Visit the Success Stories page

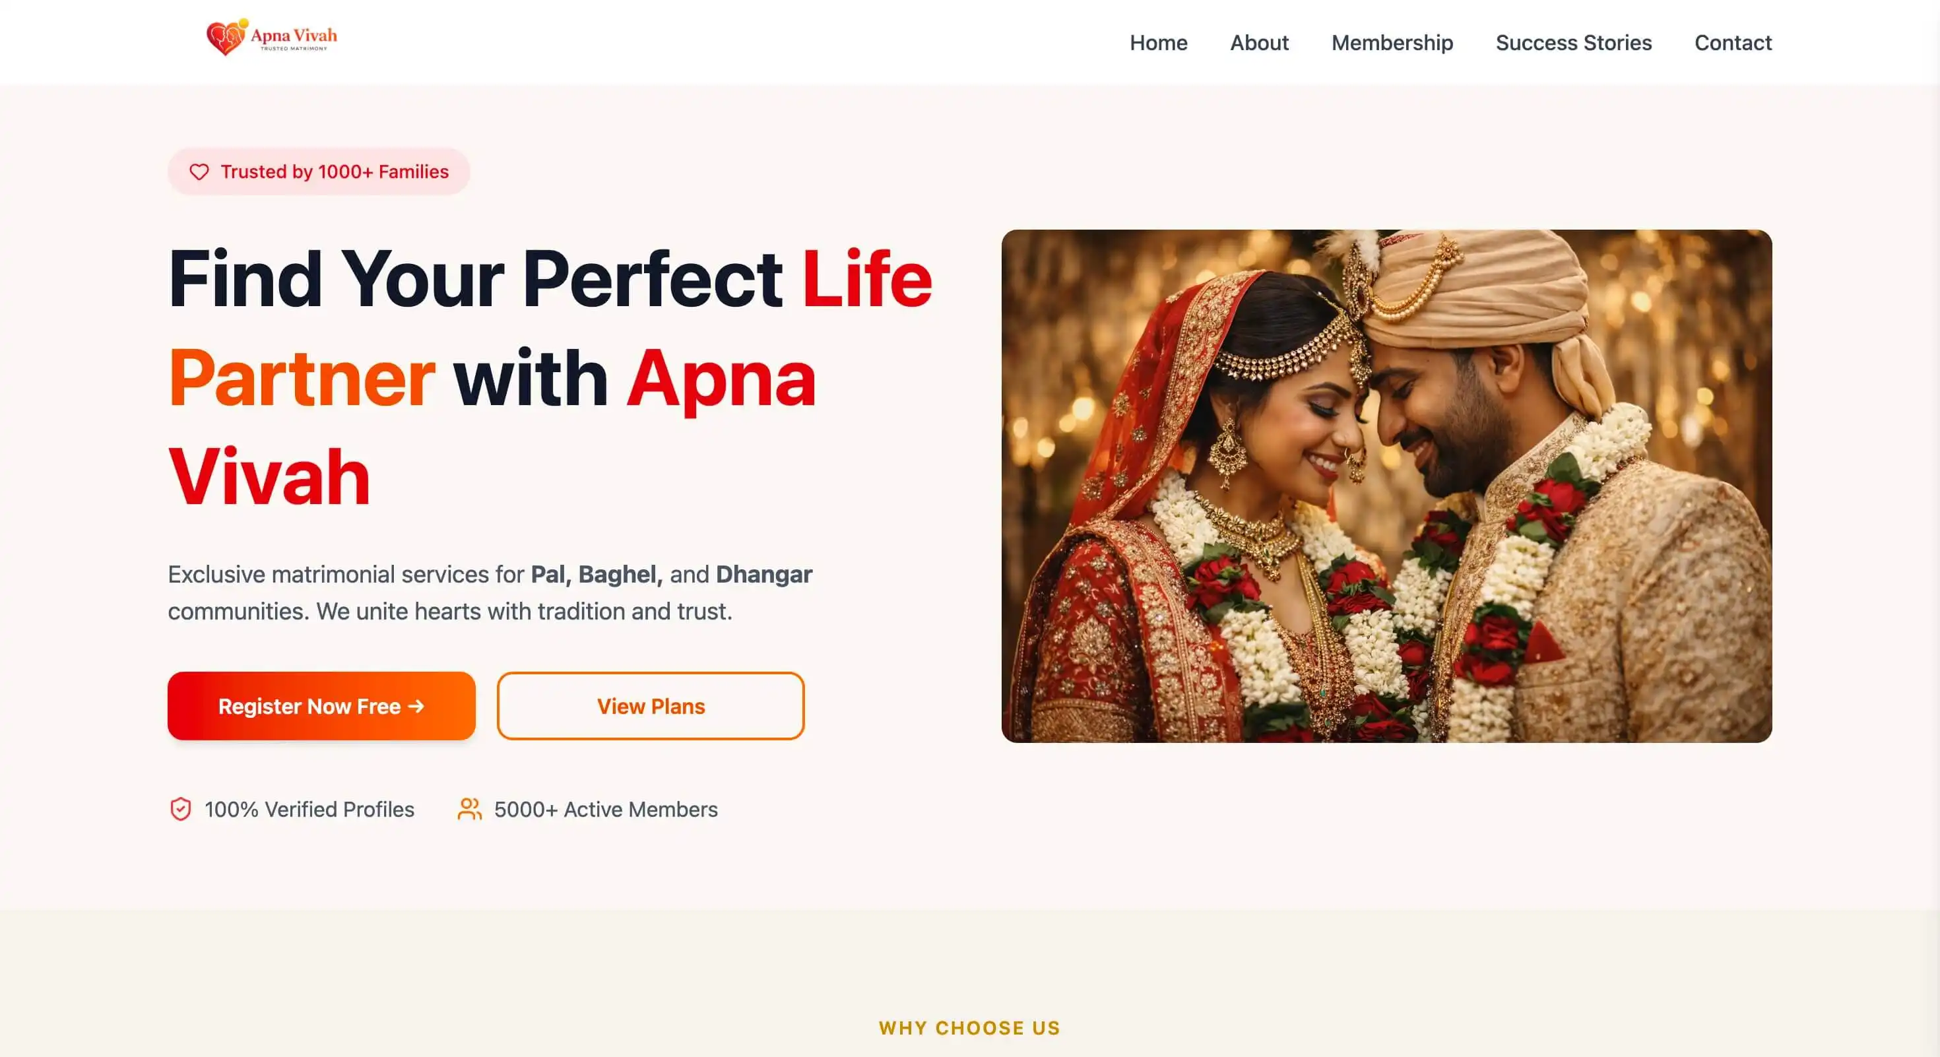[1573, 43]
